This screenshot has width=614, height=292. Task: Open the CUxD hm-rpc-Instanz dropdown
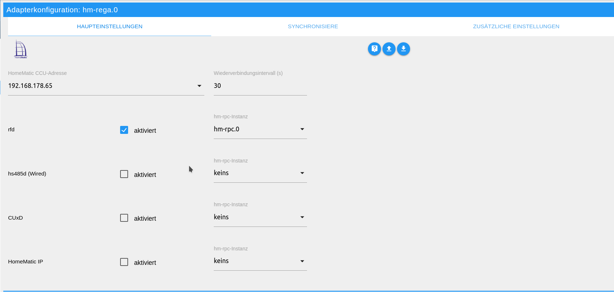[260, 217]
